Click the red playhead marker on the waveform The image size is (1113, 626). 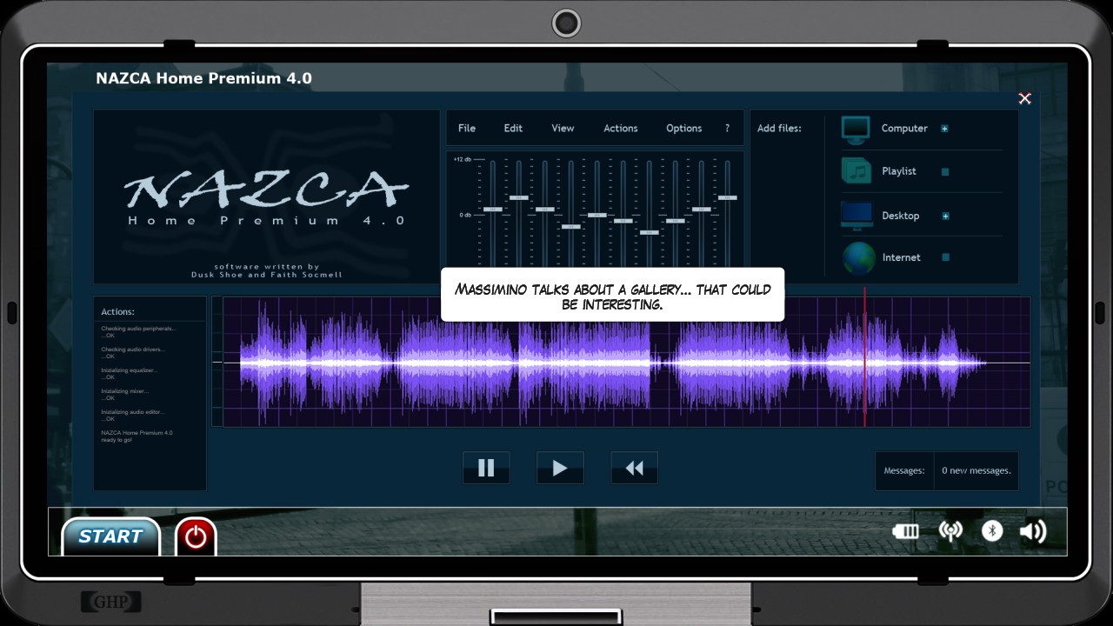864,357
